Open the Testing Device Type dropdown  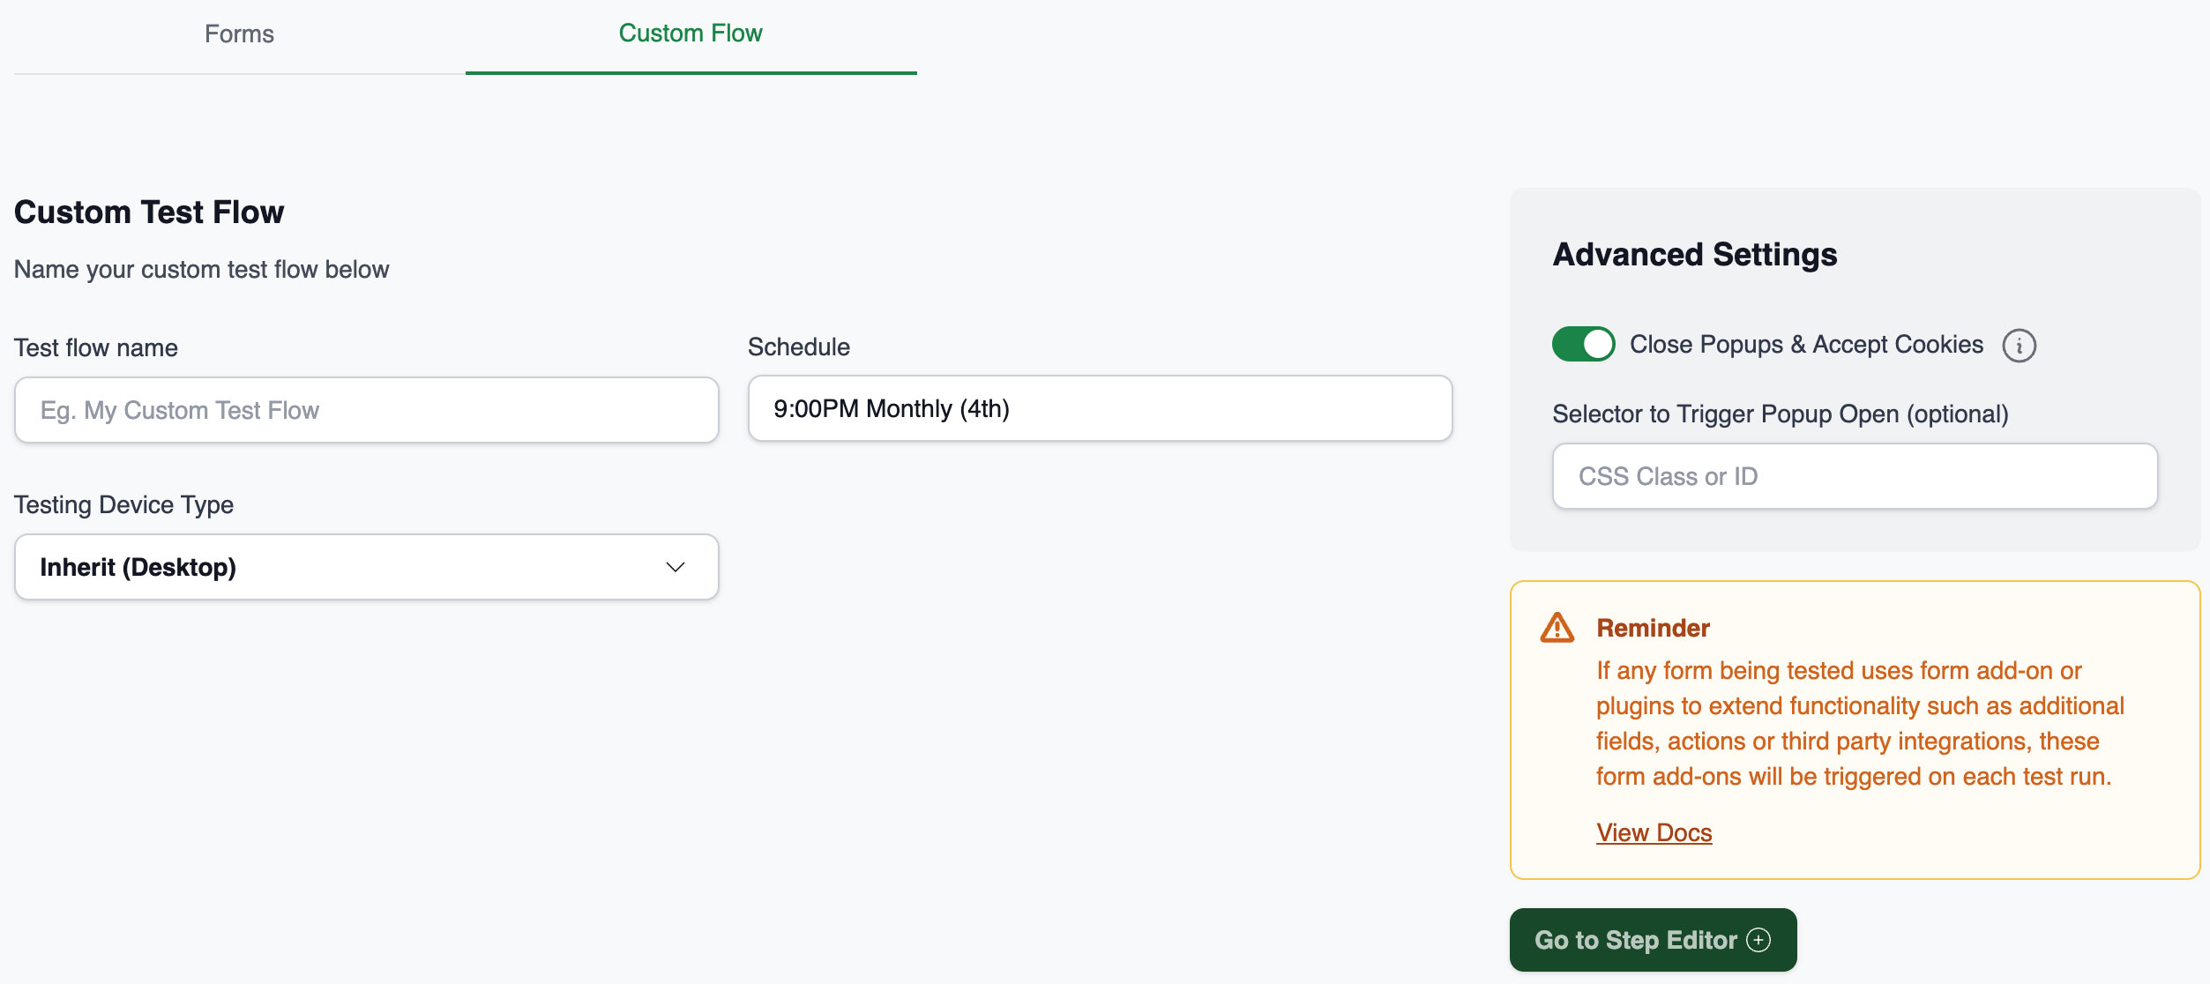pyautogui.click(x=366, y=567)
